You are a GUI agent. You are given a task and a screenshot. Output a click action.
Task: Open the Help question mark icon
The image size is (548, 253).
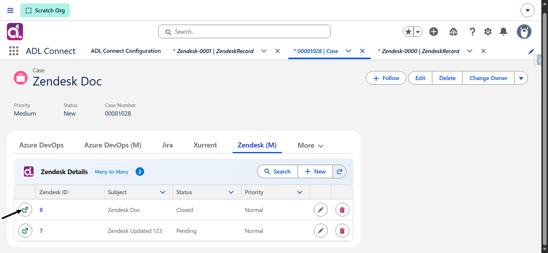pyautogui.click(x=472, y=31)
